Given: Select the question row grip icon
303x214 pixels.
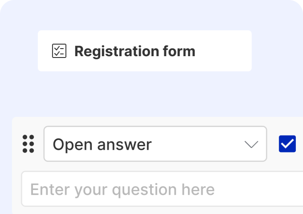Looking at the screenshot, I should click(28, 144).
